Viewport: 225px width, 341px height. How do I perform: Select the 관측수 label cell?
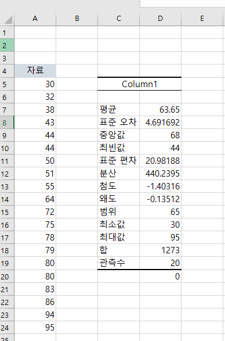click(118, 263)
